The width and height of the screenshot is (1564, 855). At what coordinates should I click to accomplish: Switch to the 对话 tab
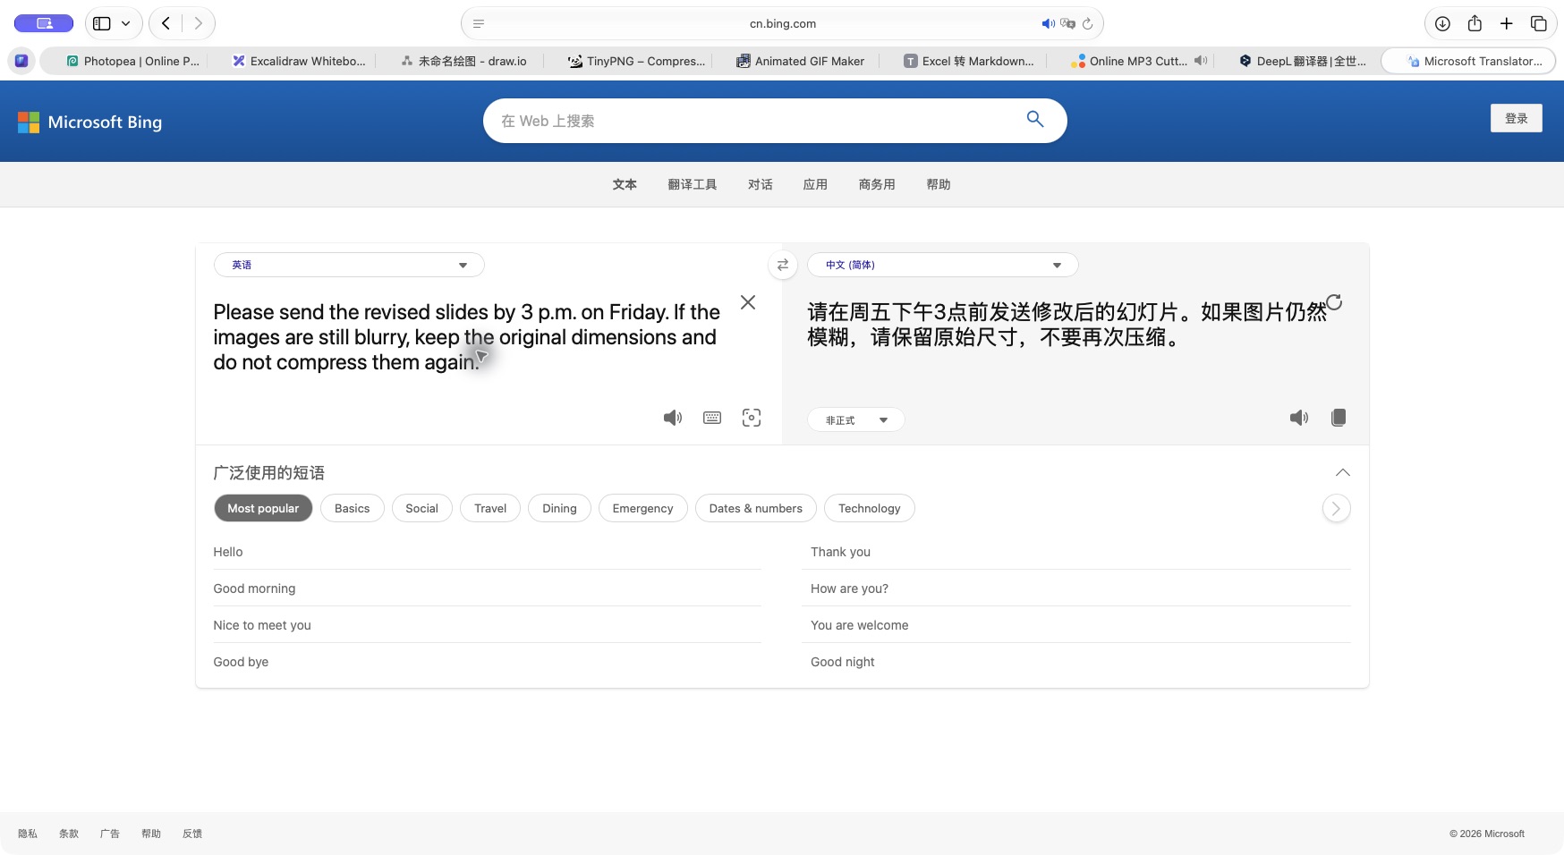(761, 184)
